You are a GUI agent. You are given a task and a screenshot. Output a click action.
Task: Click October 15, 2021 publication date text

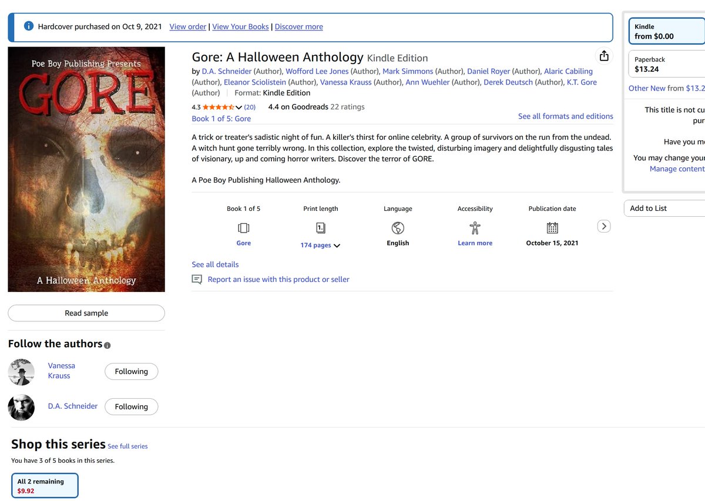click(x=552, y=243)
